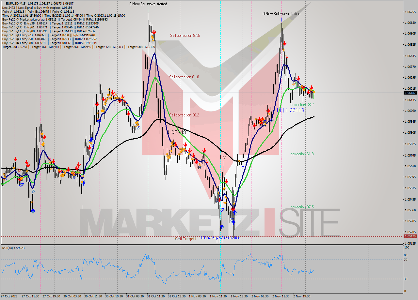Viewport: 418px width, 300px height.
Task: Select the blue 'I I I 1.06118' label
Action: (291, 110)
